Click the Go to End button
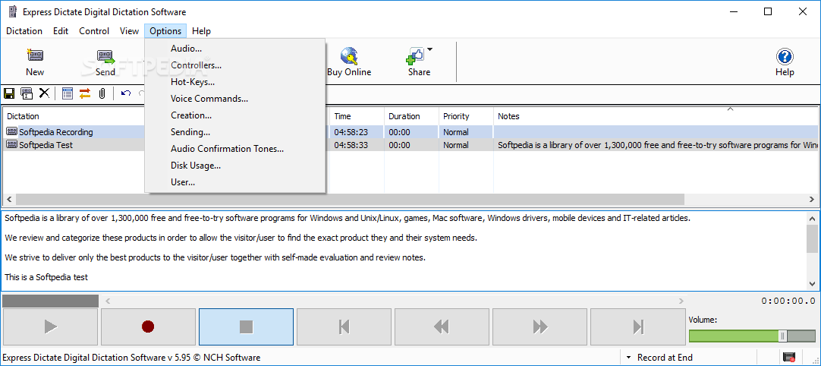 637,327
